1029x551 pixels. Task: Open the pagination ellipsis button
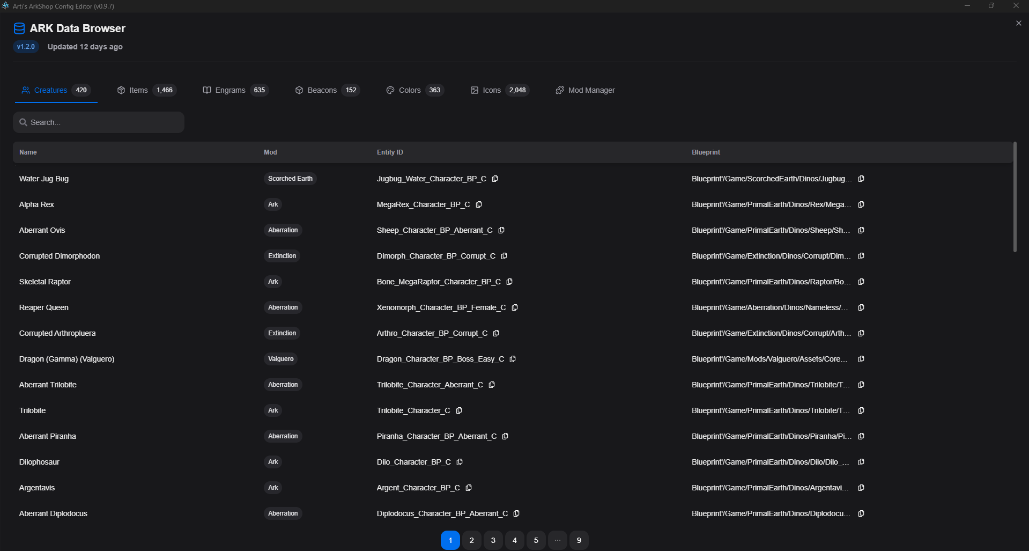click(558, 540)
